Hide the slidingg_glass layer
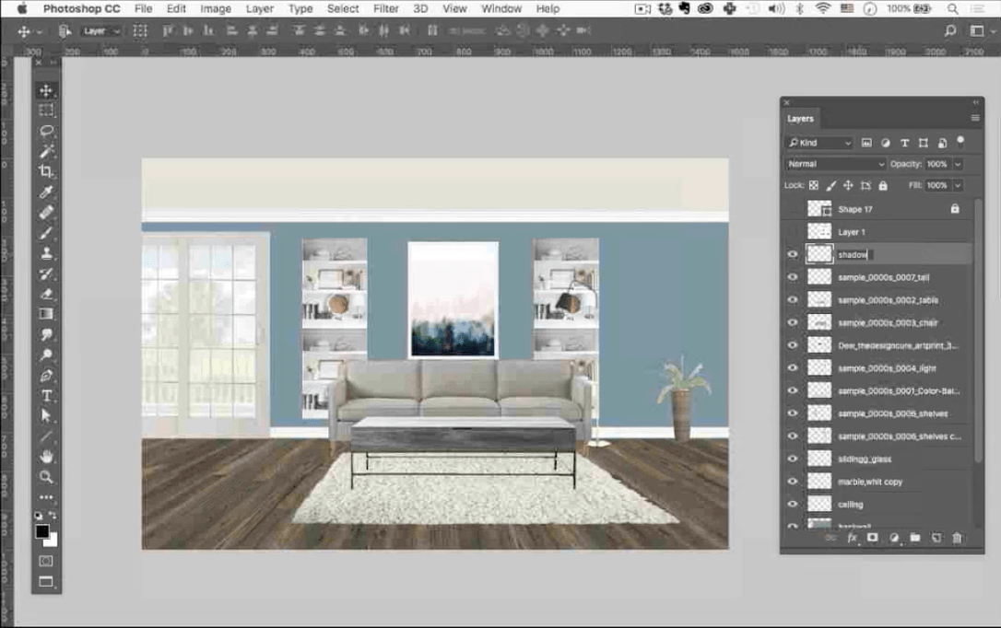The image size is (1001, 628). point(793,459)
